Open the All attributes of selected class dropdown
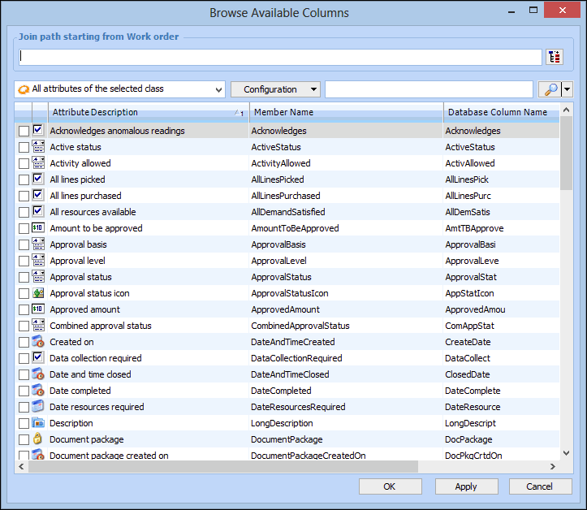587x510 pixels. 120,89
